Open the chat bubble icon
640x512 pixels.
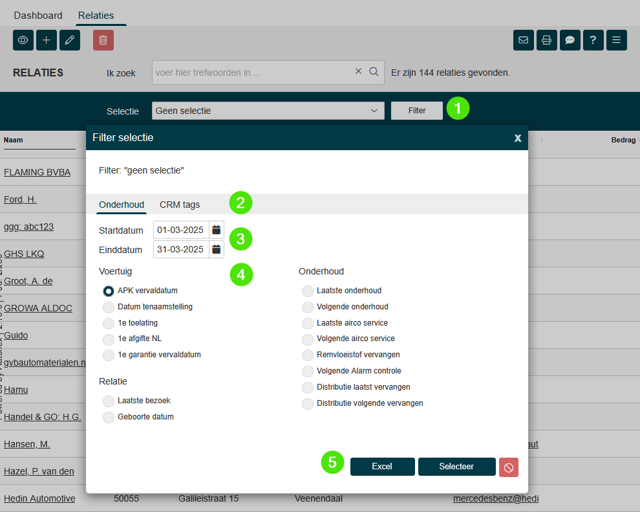tap(570, 40)
